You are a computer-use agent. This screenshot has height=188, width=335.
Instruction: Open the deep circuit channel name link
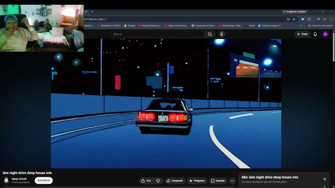tap(19, 179)
